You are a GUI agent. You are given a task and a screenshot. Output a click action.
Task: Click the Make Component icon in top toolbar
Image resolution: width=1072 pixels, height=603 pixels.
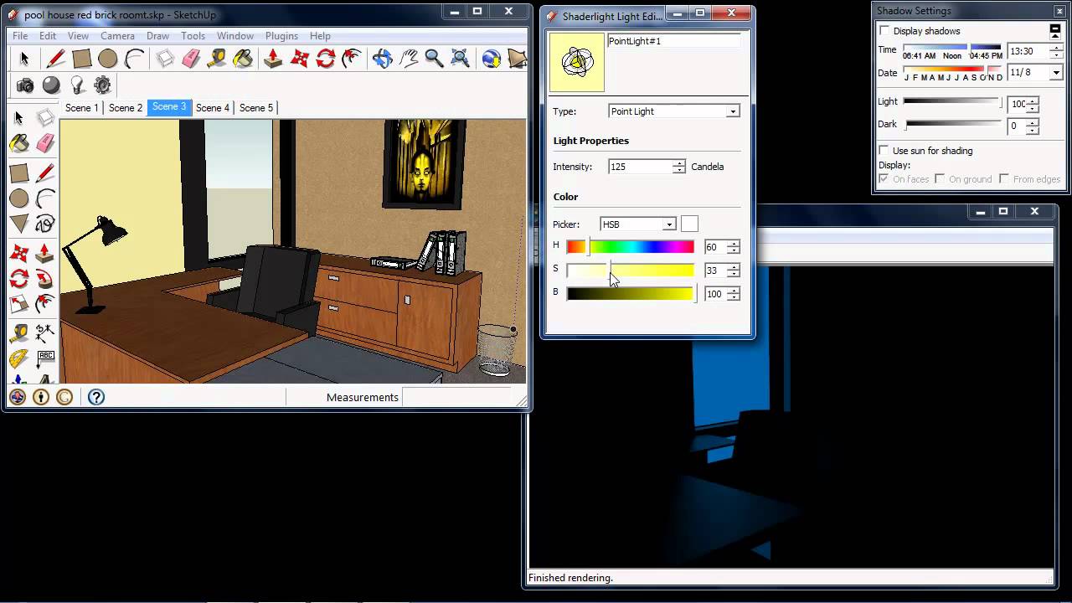(x=165, y=59)
